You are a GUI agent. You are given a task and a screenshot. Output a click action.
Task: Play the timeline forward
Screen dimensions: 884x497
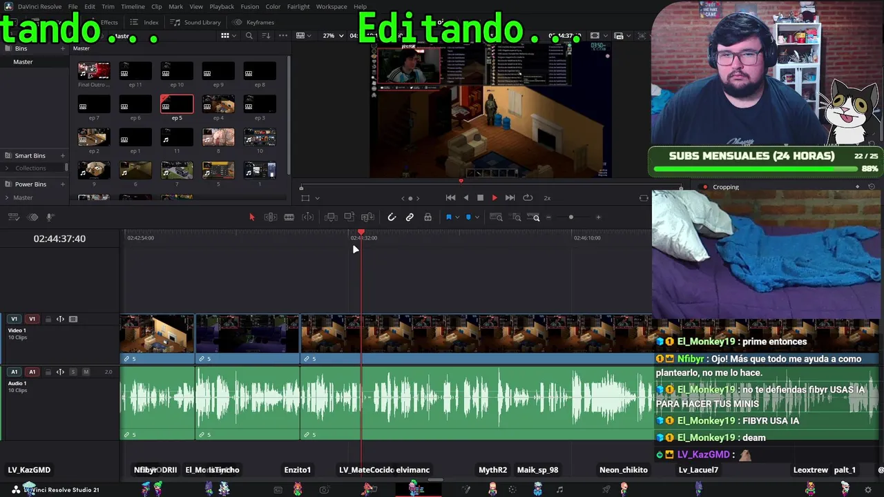pyautogui.click(x=494, y=198)
